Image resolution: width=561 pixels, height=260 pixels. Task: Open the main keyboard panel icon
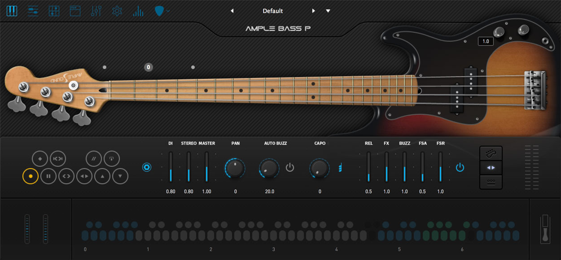pyautogui.click(x=12, y=11)
